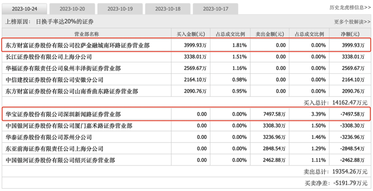Viewport: 373px width, 191px height.
Task: Click buy amount 3999.93万 for 拉萨金融城南环路
Action: coord(196,45)
